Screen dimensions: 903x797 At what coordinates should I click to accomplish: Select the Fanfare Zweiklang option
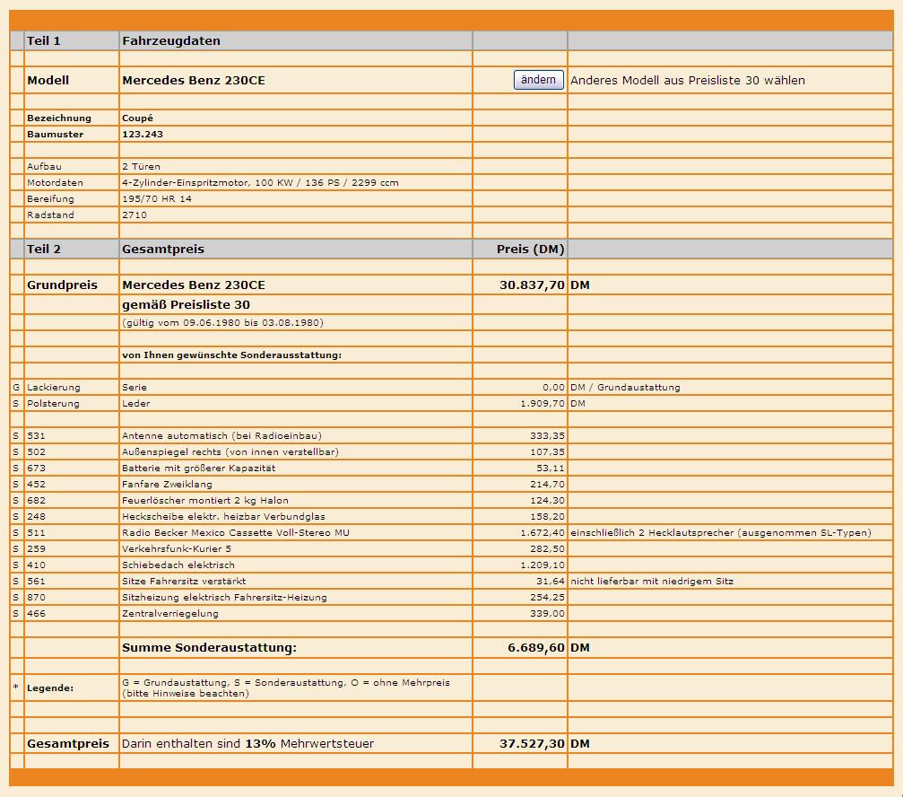(167, 484)
